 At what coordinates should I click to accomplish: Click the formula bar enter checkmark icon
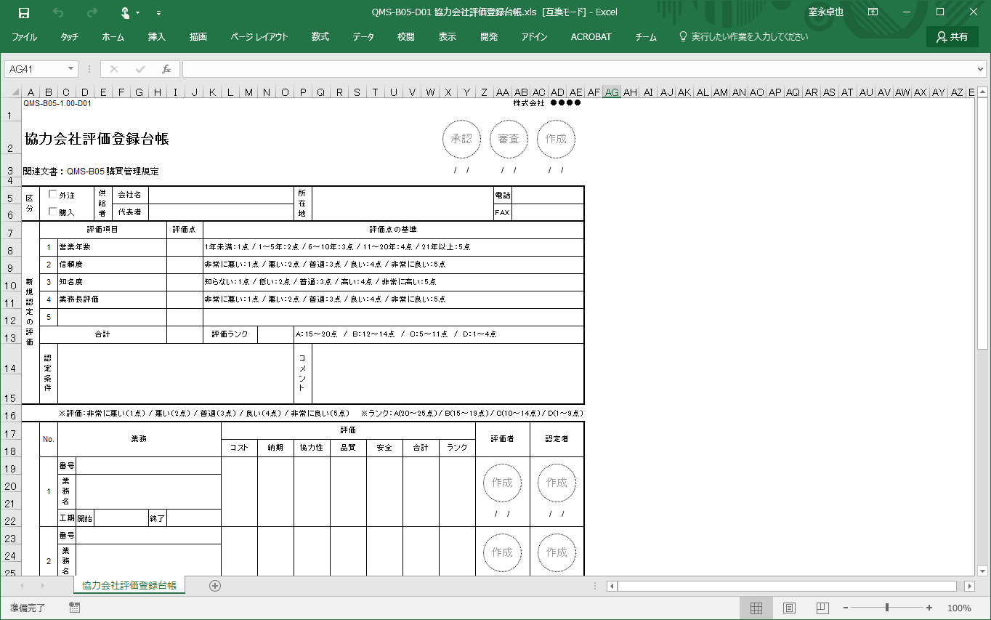pyautogui.click(x=140, y=69)
